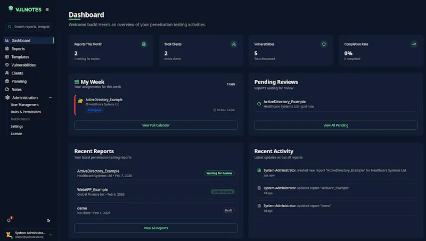Open Roles & Permissions
Image resolution: width=426 pixels, height=241 pixels.
pos(26,112)
